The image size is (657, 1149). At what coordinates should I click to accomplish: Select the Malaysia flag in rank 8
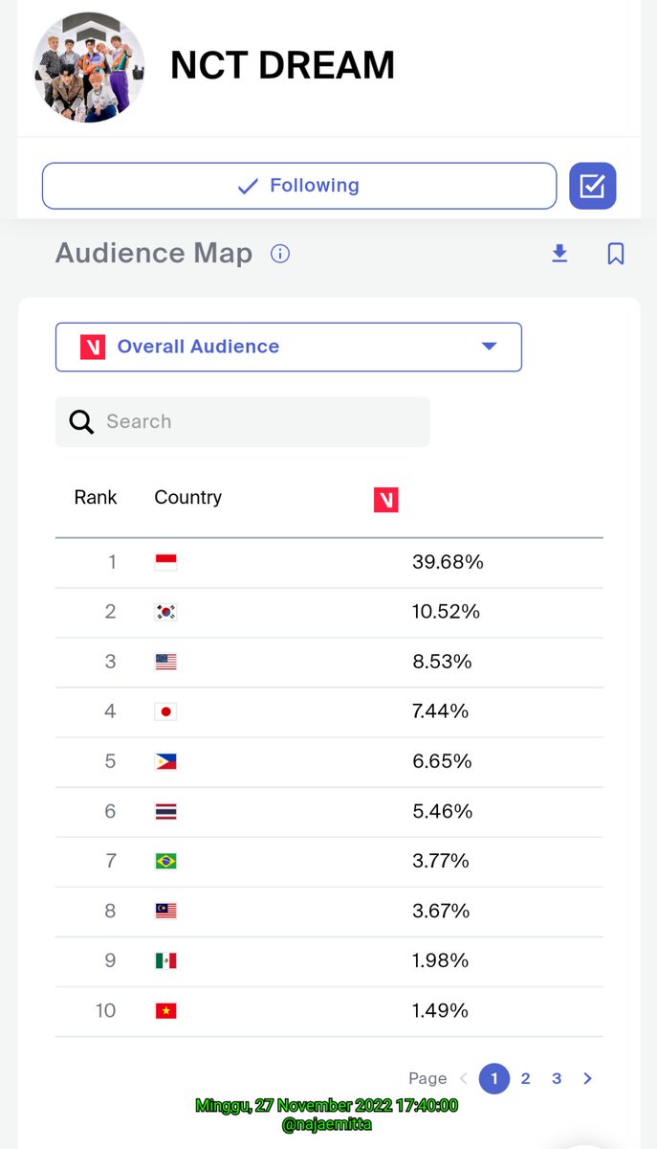click(x=165, y=911)
